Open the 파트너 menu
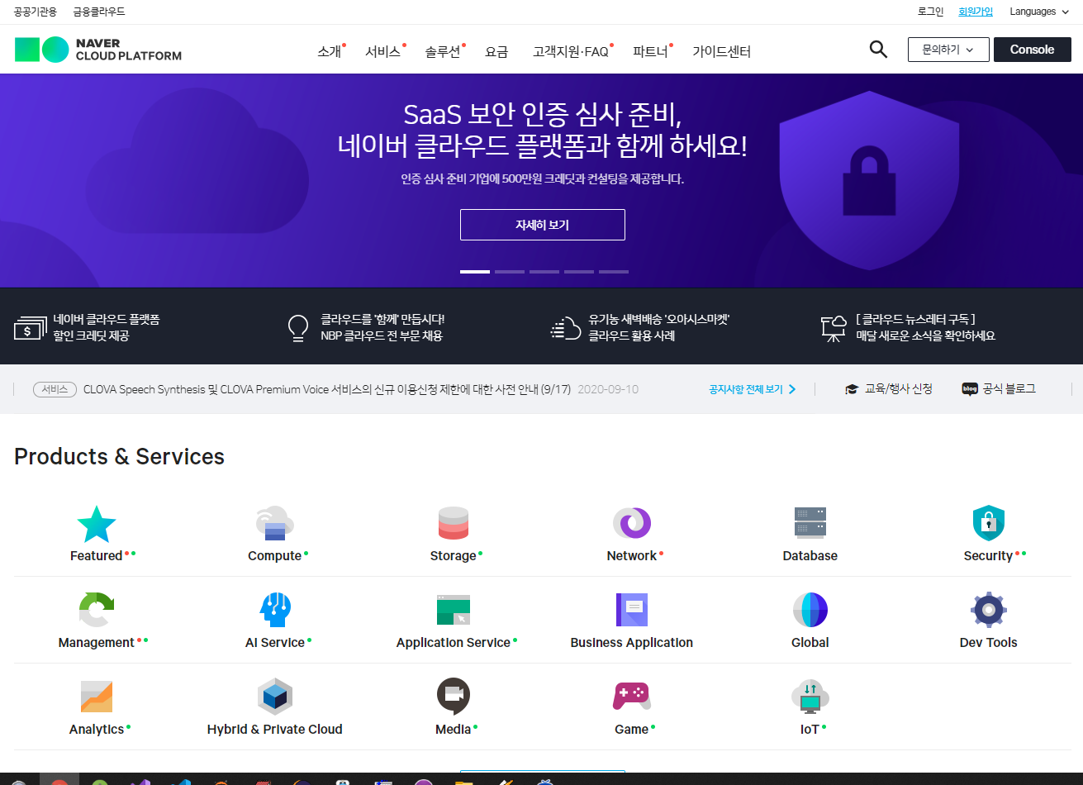 [650, 51]
